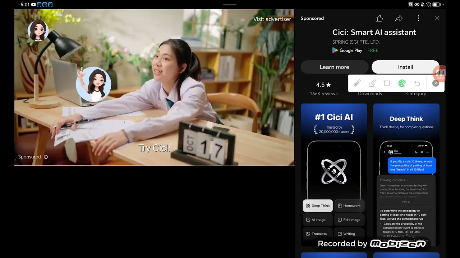
Task: Open the Sponsored info icon on video
Action: tap(46, 157)
